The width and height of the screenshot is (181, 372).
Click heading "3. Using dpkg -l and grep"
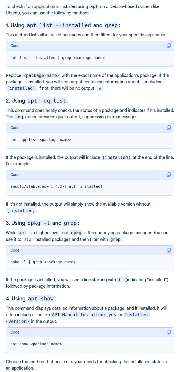point(43,223)
